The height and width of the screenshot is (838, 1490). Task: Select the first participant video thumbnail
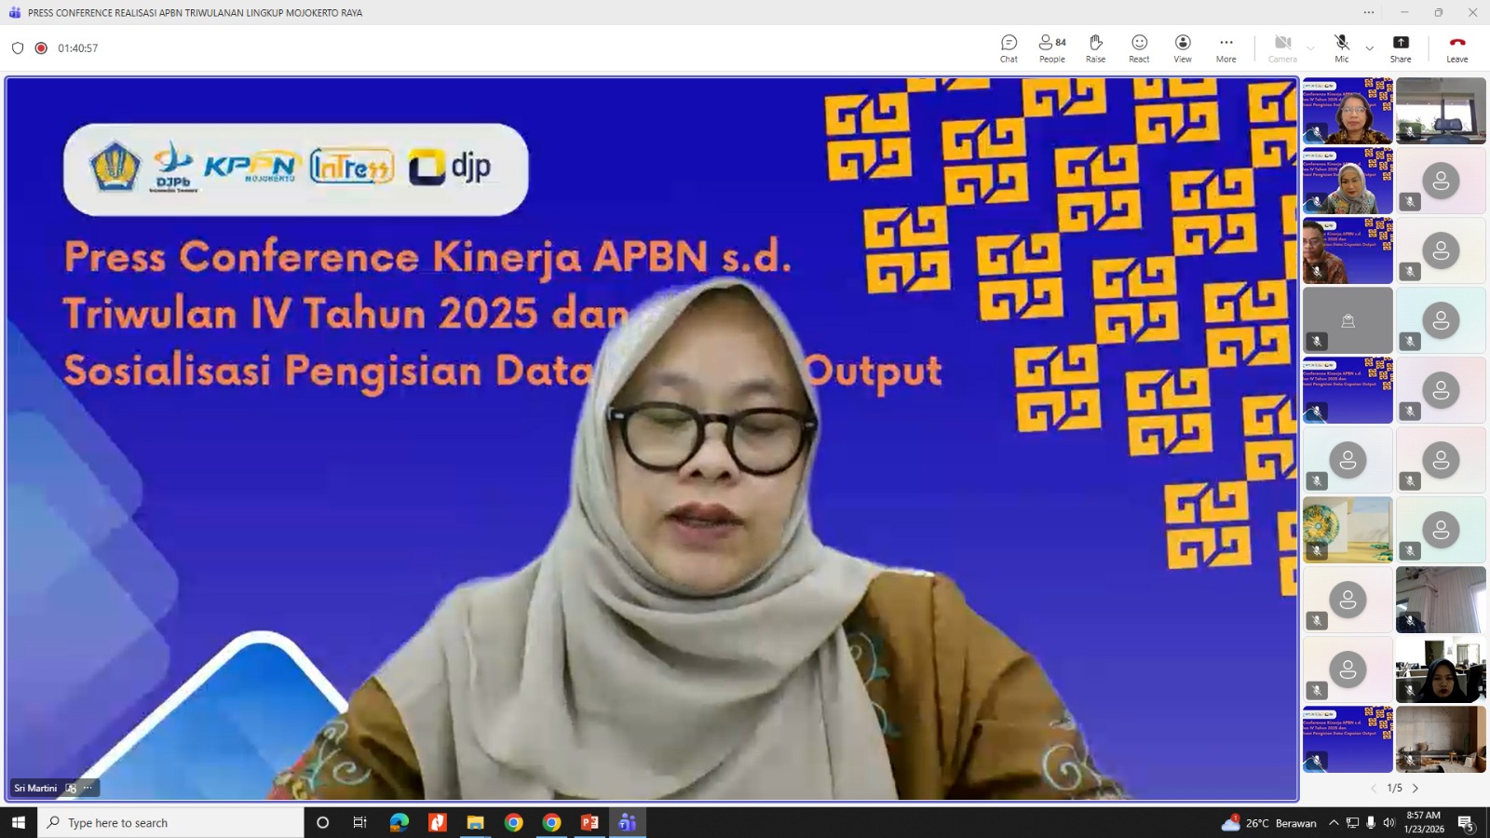point(1348,111)
